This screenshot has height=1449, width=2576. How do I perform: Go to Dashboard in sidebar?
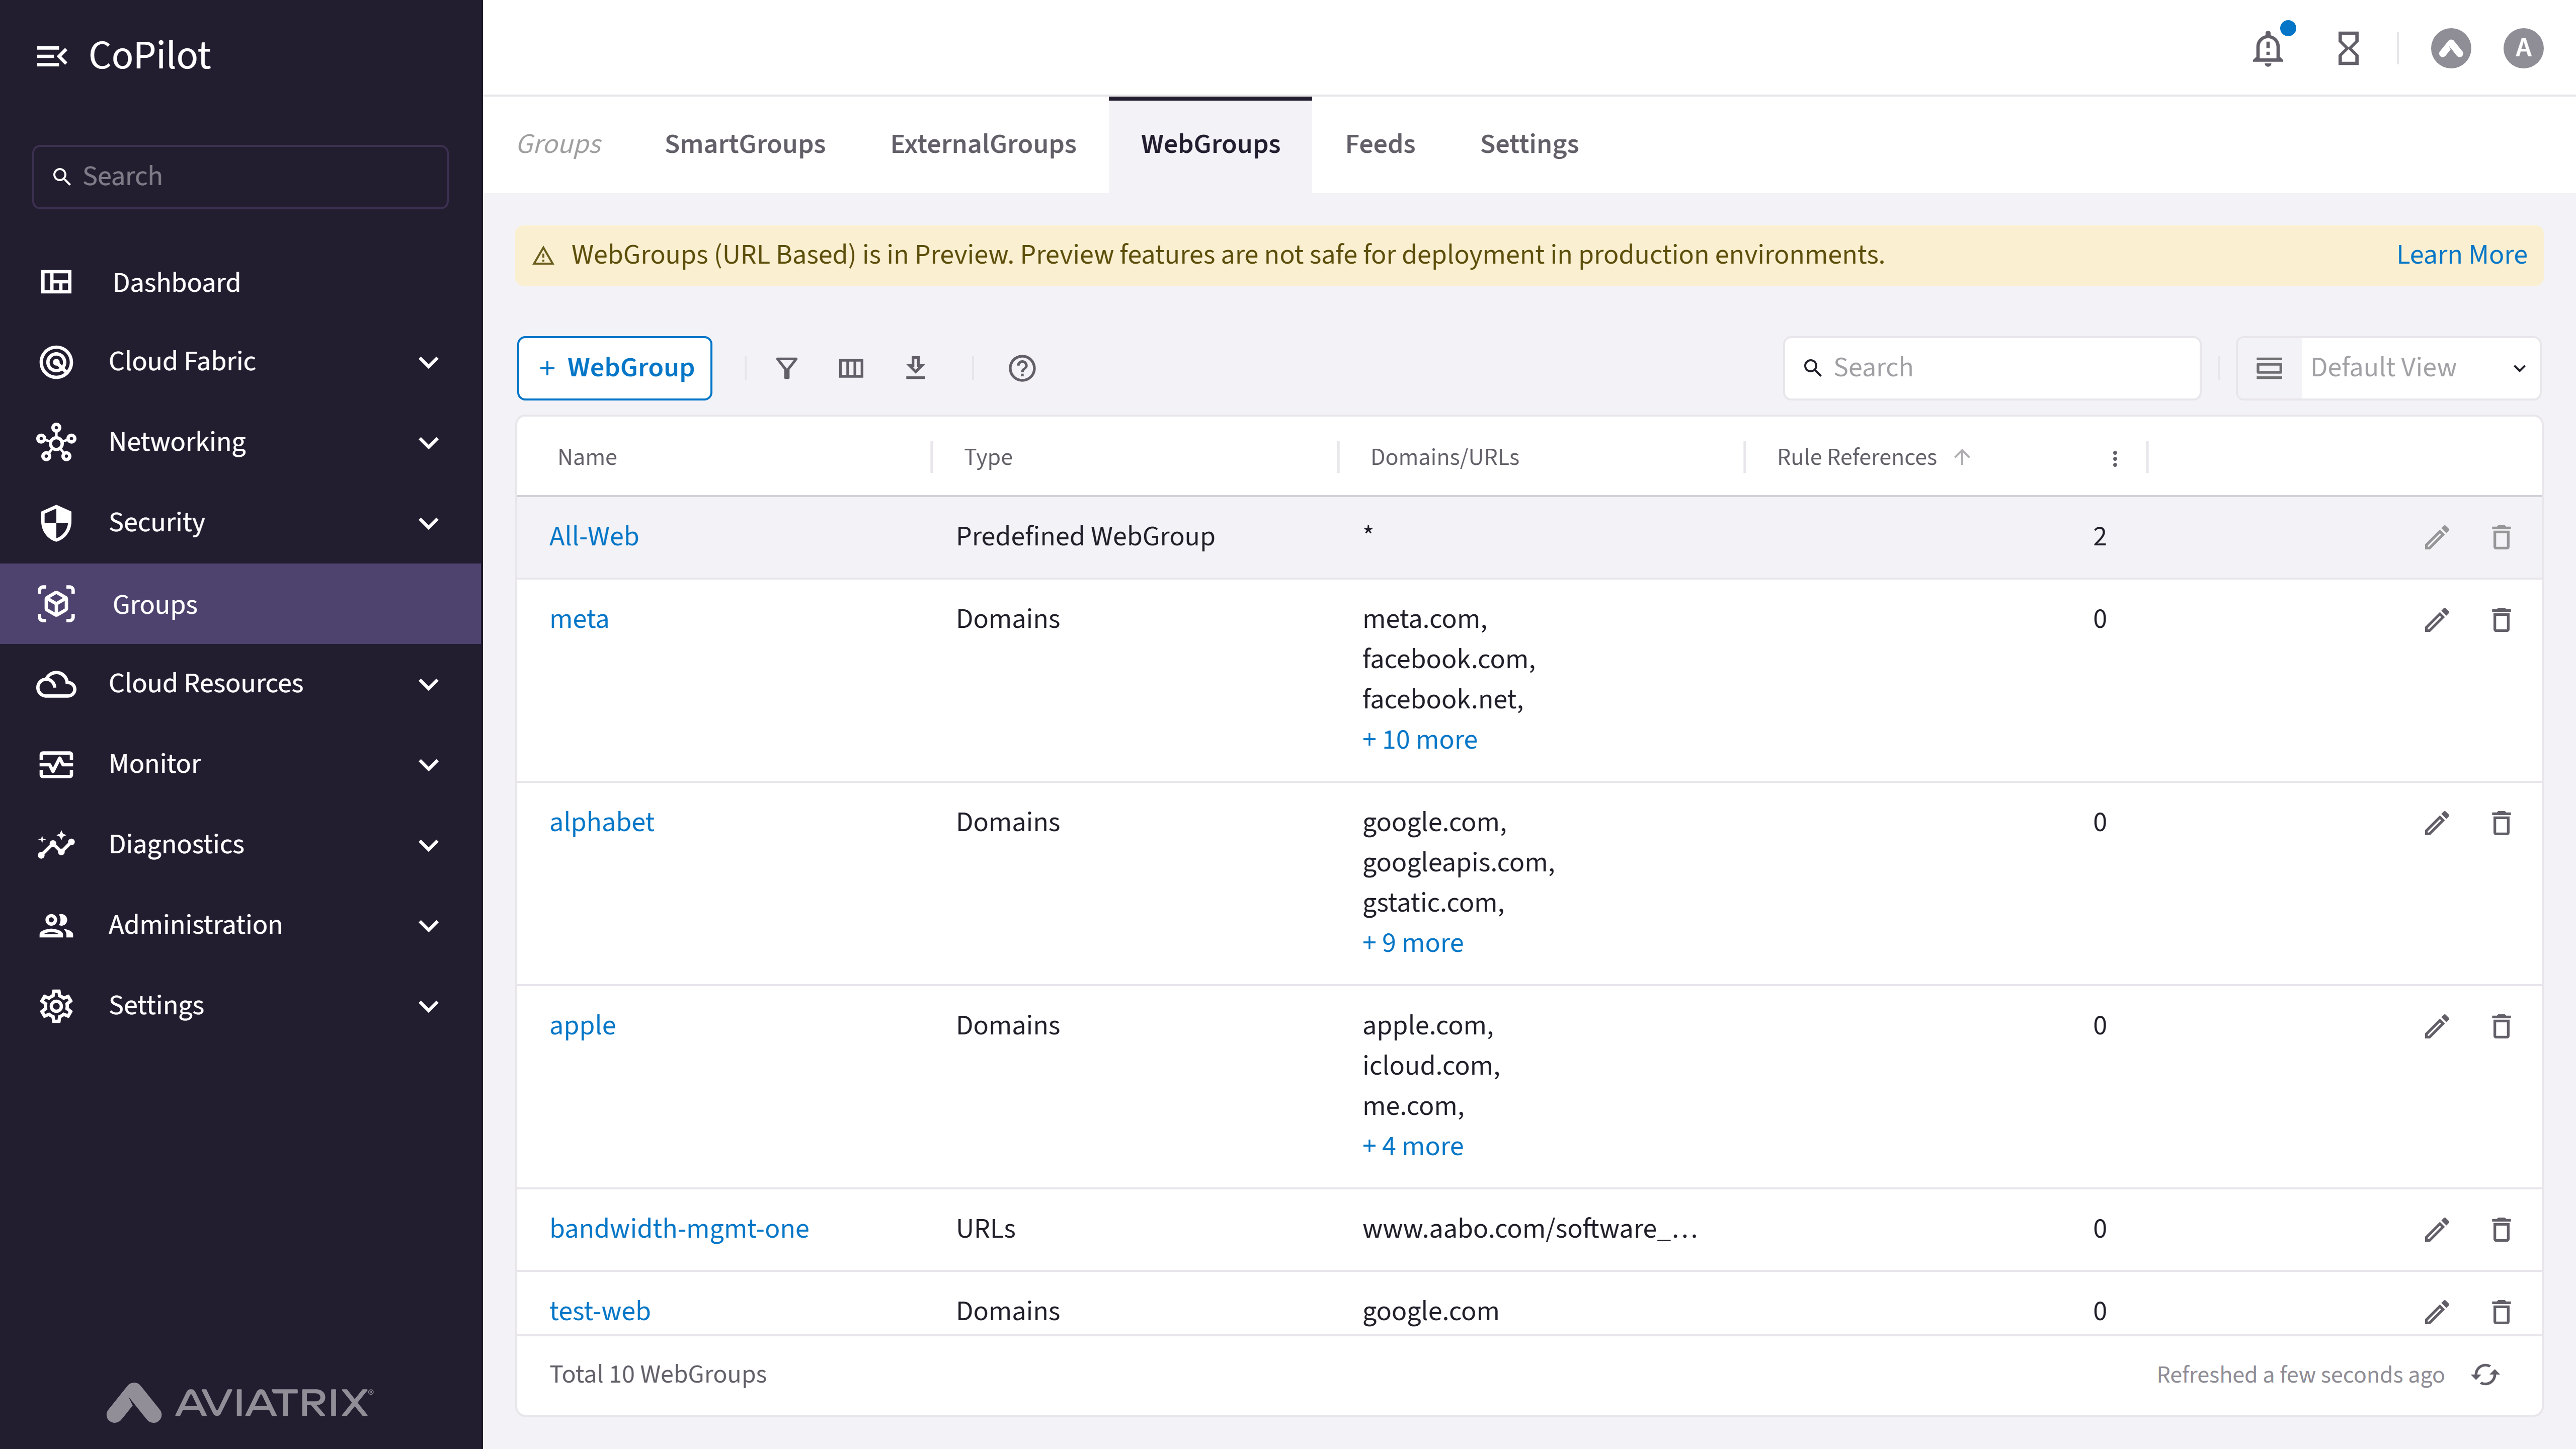tap(240, 283)
